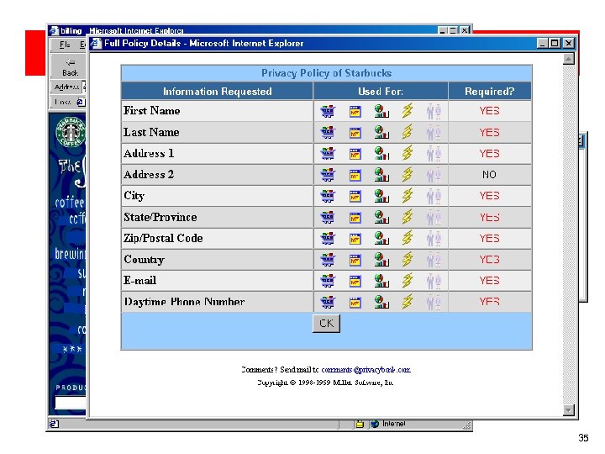Click the calendar icon in Address 1 row
The image size is (605, 454).
pos(355,154)
